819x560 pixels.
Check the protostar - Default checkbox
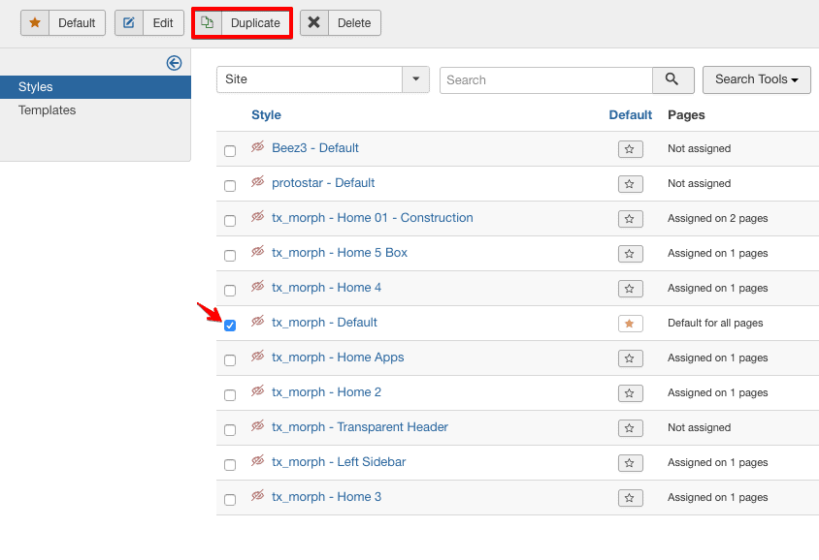[230, 186]
